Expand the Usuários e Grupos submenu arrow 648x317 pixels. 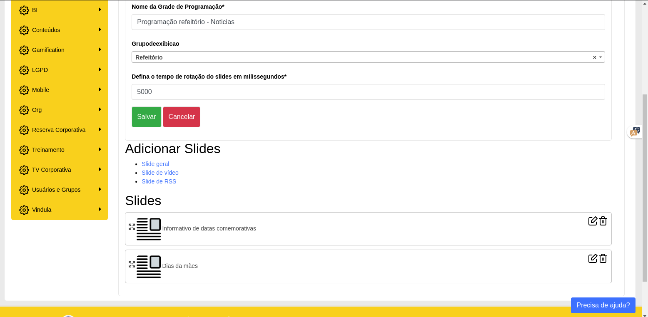[100, 189]
